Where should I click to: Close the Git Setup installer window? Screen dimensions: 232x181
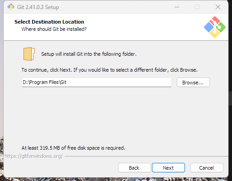(x=218, y=7)
